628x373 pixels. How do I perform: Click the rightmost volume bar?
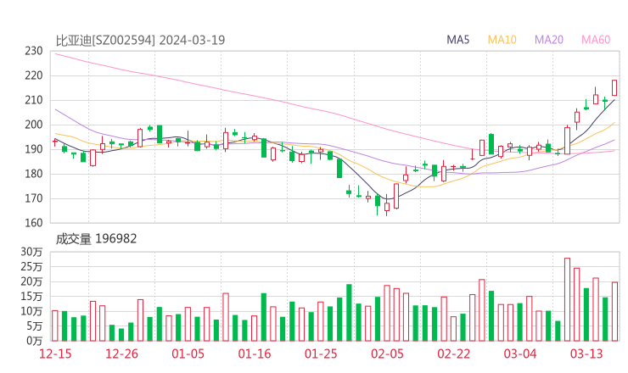[x=614, y=310]
